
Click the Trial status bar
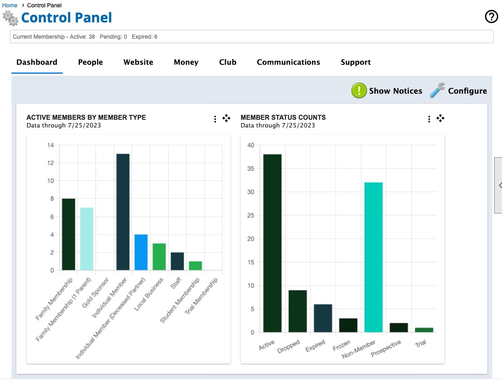[x=424, y=330]
